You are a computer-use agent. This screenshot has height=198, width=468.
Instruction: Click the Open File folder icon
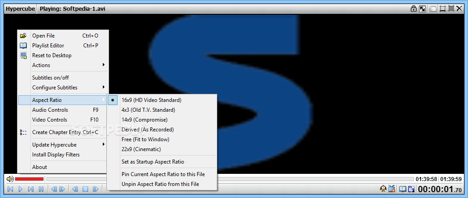click(23, 36)
